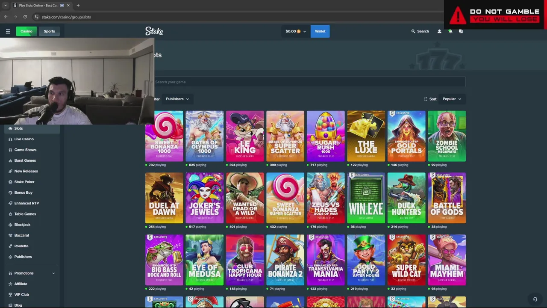Open Gates of Olympus 1000 thumbnail
The image size is (547, 308).
point(204,136)
